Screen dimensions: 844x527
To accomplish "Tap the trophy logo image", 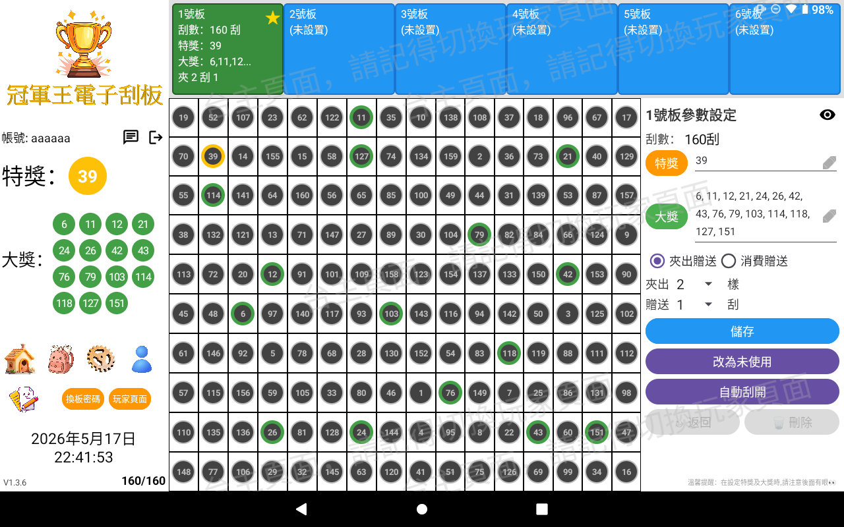I will pyautogui.click(x=84, y=43).
